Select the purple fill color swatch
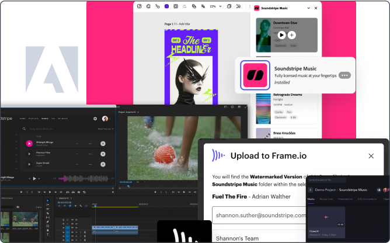The image size is (390, 243). pos(166,6)
